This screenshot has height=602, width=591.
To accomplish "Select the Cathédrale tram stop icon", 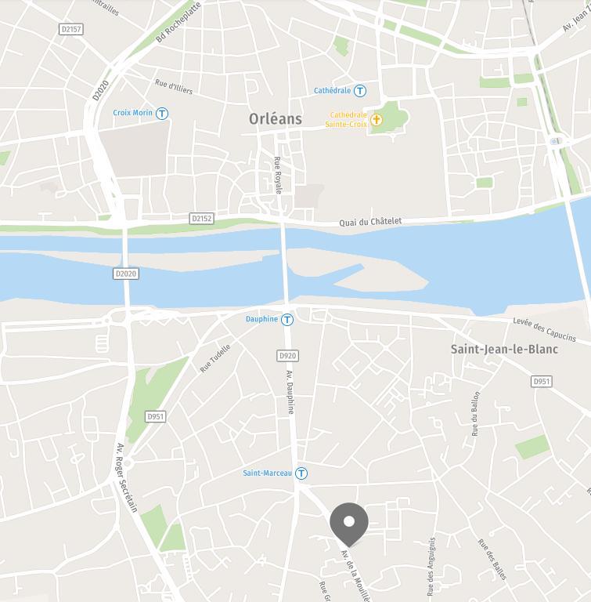I will click(360, 91).
